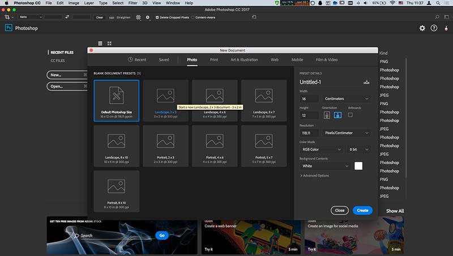Switch to the Film & Video tab
Screen dimensions: 453x256
click(327, 59)
